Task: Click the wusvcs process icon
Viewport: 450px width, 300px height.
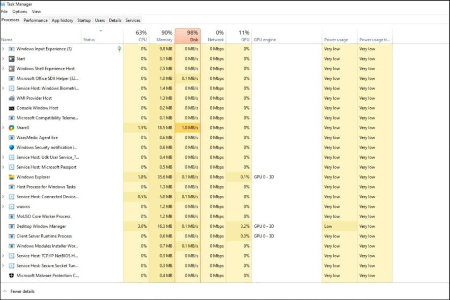Action: click(x=12, y=206)
